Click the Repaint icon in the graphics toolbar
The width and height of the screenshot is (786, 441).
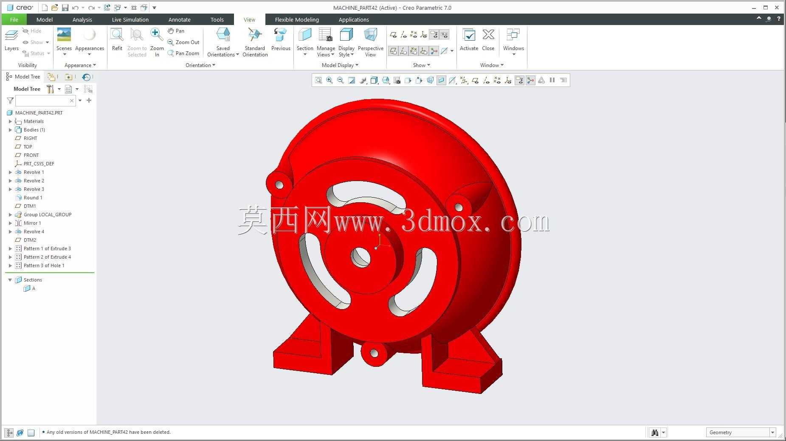point(352,80)
